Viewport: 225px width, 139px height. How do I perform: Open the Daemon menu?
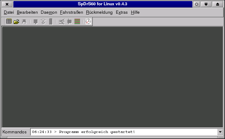tap(49, 12)
